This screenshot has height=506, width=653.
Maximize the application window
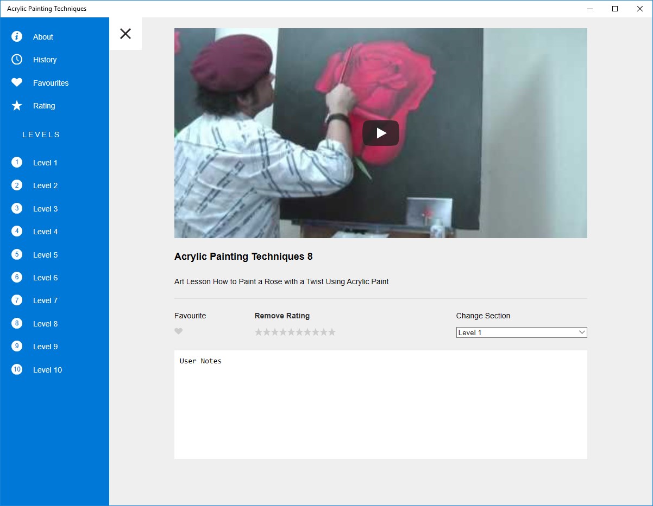pos(615,9)
